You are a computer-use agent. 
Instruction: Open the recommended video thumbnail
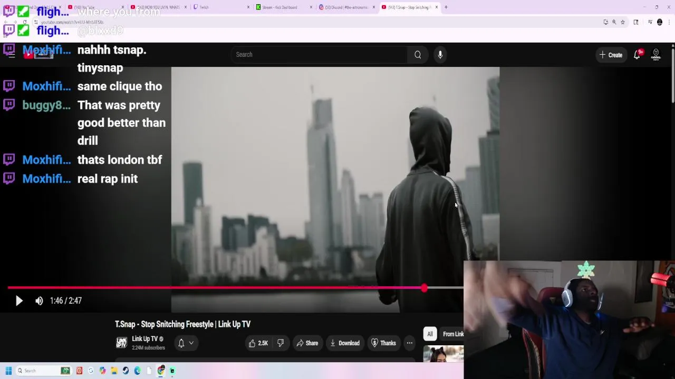(x=443, y=354)
